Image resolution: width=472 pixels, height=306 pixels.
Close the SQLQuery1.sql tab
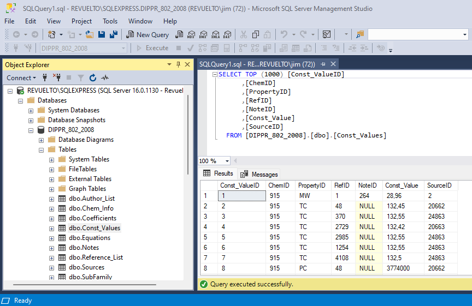tap(333, 64)
